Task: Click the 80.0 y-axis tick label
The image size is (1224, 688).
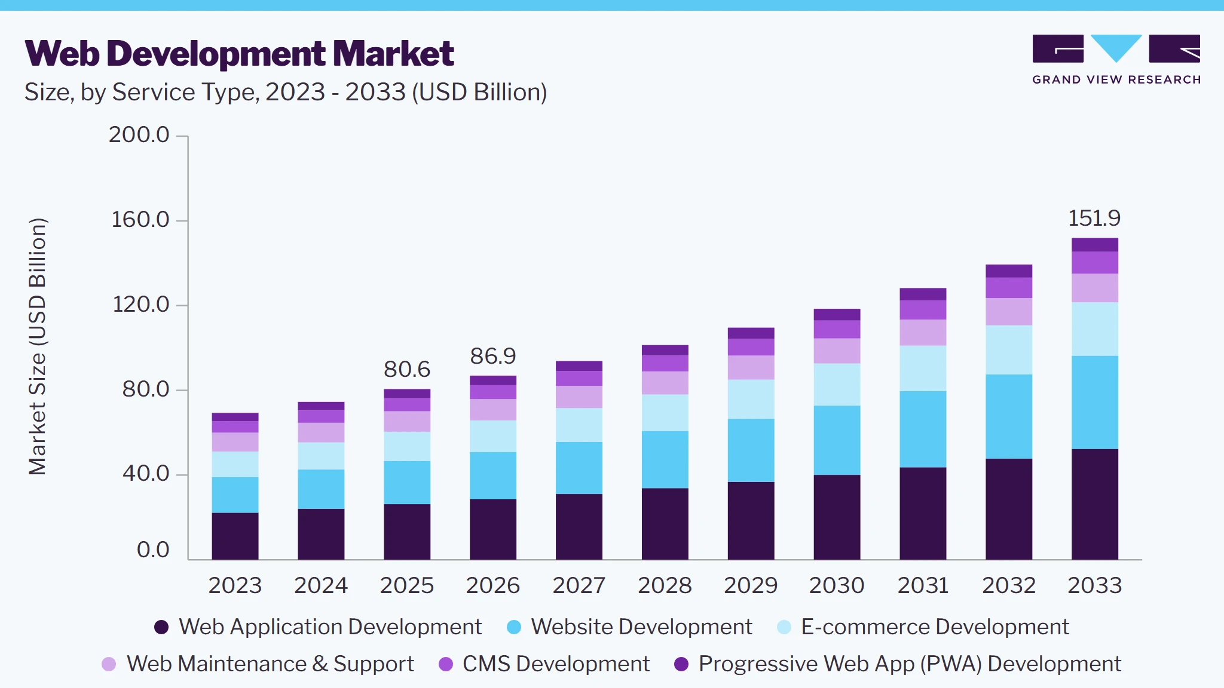Action: (x=146, y=389)
